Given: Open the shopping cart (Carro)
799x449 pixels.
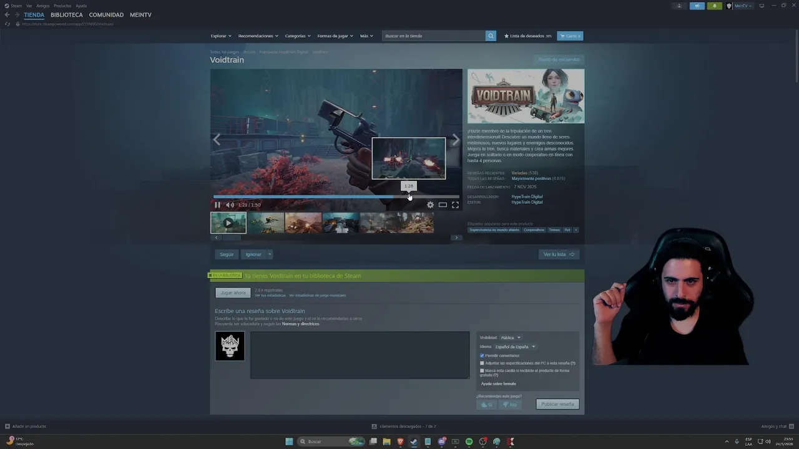Looking at the screenshot, I should [x=570, y=36].
